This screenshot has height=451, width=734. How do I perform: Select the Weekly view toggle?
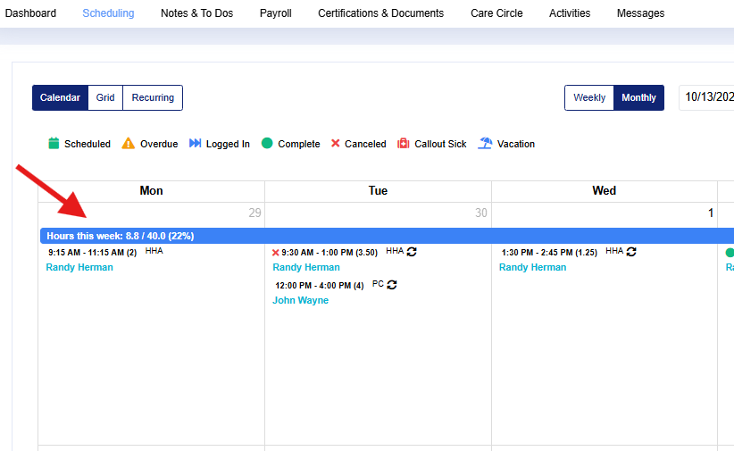pos(589,98)
